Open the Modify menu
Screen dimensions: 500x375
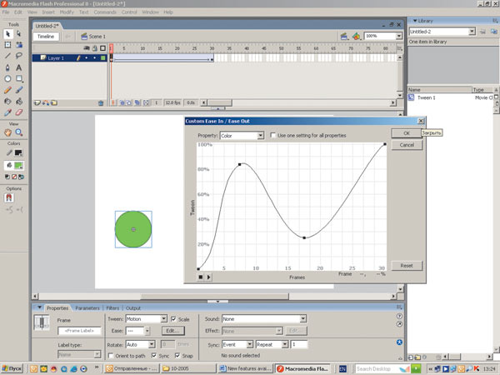click(x=67, y=12)
